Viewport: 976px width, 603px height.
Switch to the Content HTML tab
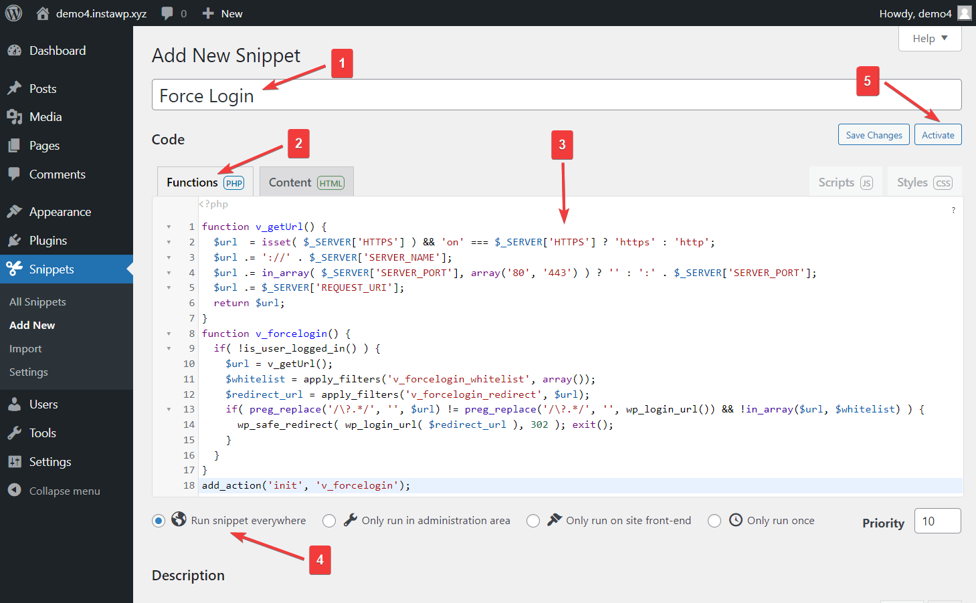tap(306, 181)
